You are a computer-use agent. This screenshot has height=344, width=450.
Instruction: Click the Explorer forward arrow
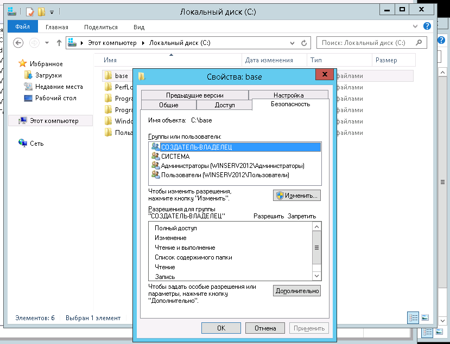tap(34, 43)
